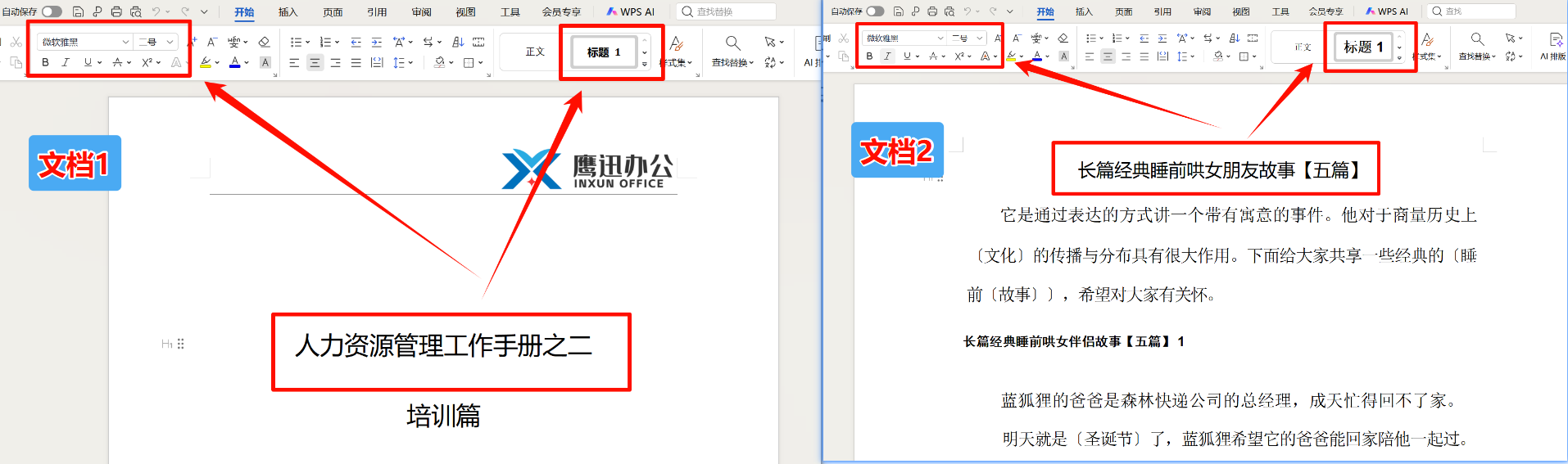1568x464 pixels.
Task: Click Clear Formatting eraser in left document window
Action: click(264, 42)
